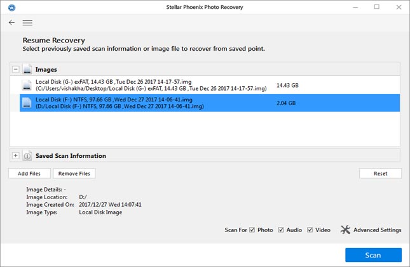Click the Resume Recovery heading
Image resolution: width=410 pixels, height=267 pixels.
pyautogui.click(x=54, y=41)
